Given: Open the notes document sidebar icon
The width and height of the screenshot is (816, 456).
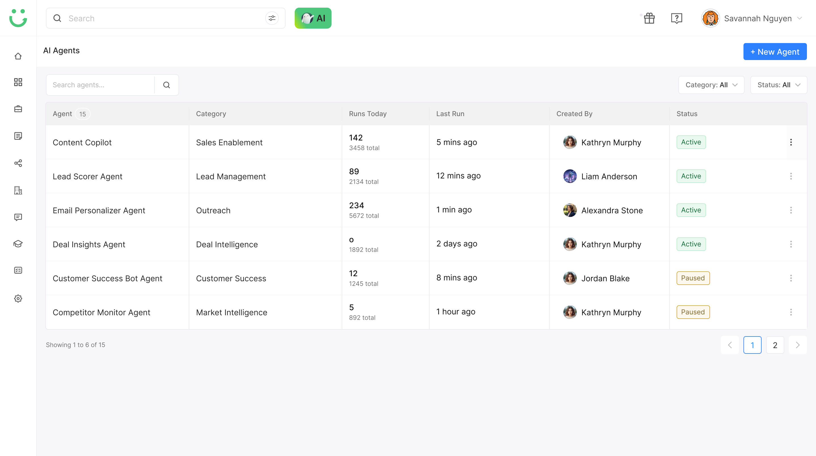Looking at the screenshot, I should [x=18, y=136].
